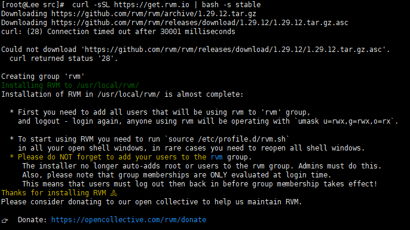Click the "curl returned status '28'" line
The width and height of the screenshot is (410, 230).
point(64,59)
